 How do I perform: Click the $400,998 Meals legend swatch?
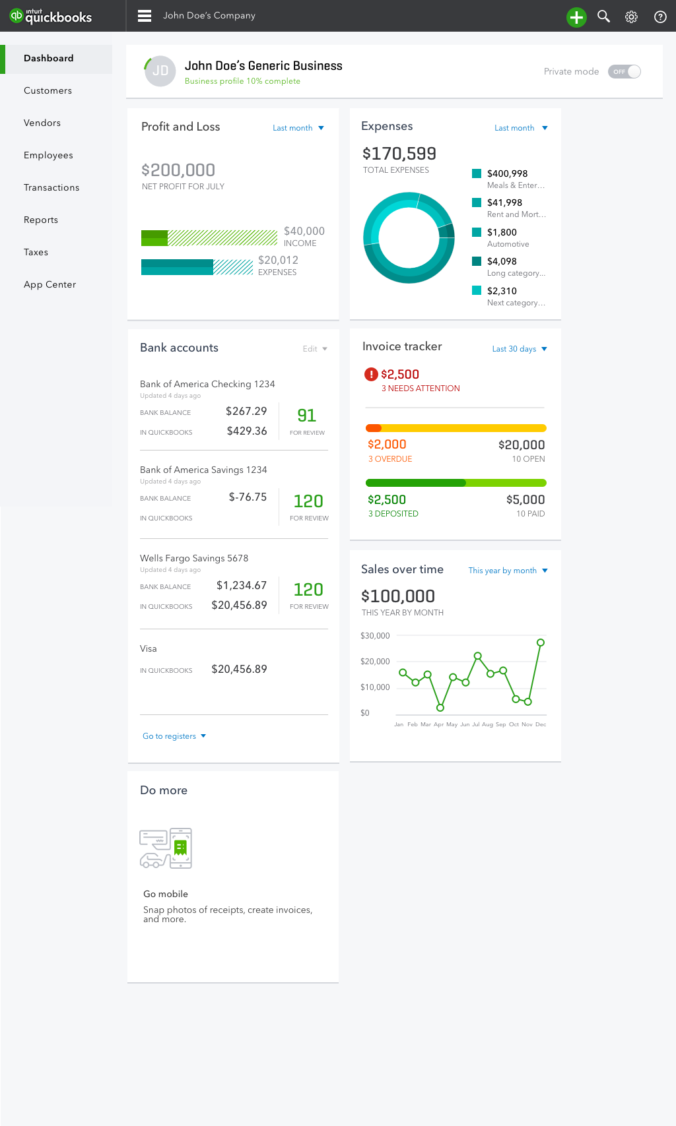click(477, 173)
